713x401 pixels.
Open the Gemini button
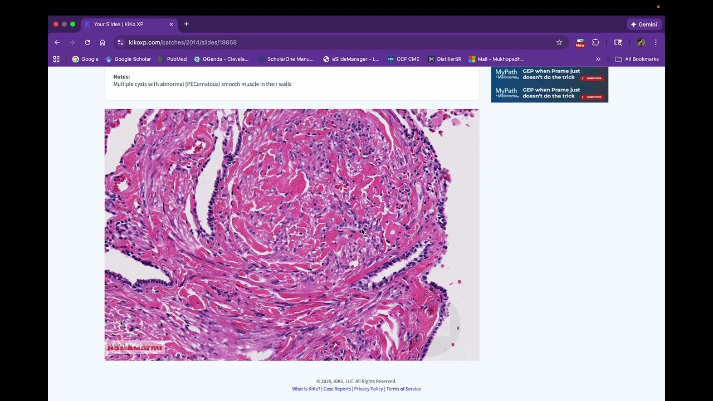pos(643,25)
